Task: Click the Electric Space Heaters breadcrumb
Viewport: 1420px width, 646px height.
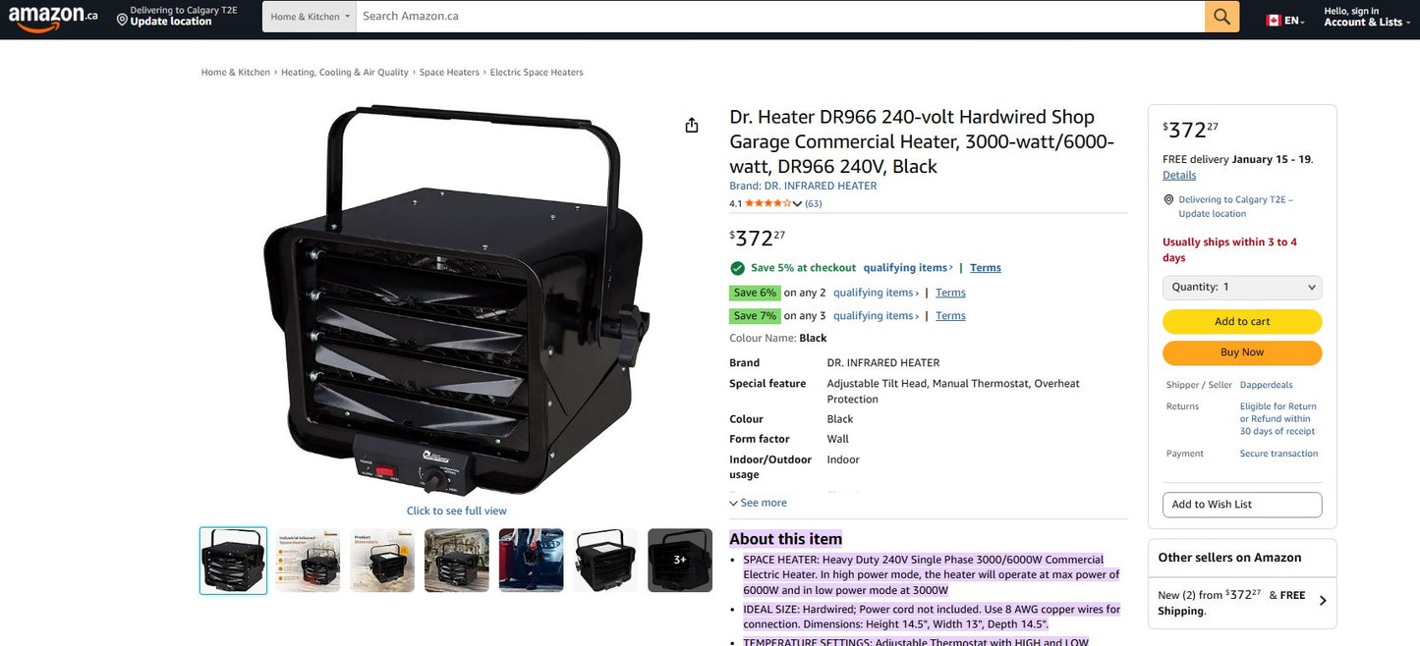Action: tap(537, 71)
